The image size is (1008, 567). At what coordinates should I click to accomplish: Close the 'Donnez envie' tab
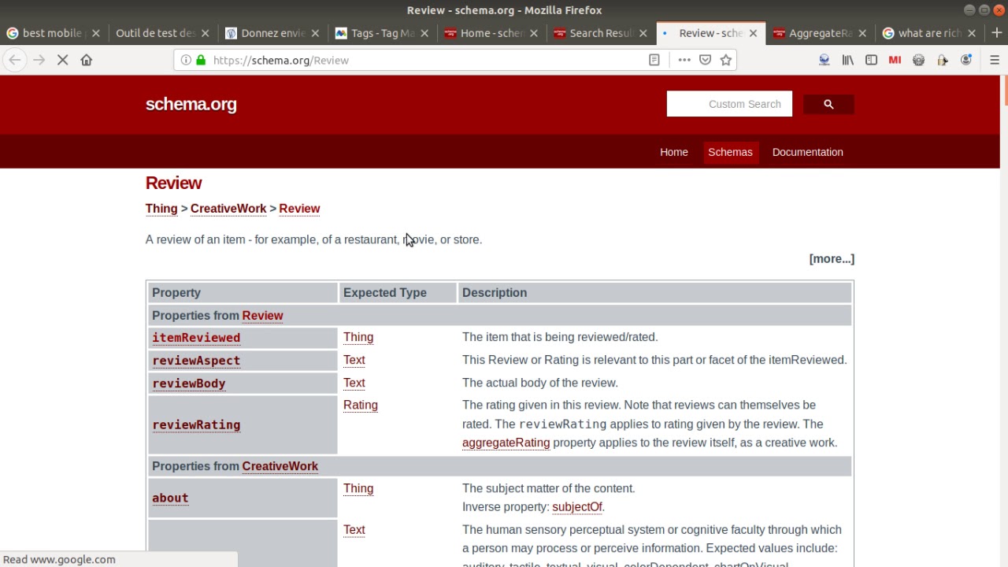(x=315, y=33)
